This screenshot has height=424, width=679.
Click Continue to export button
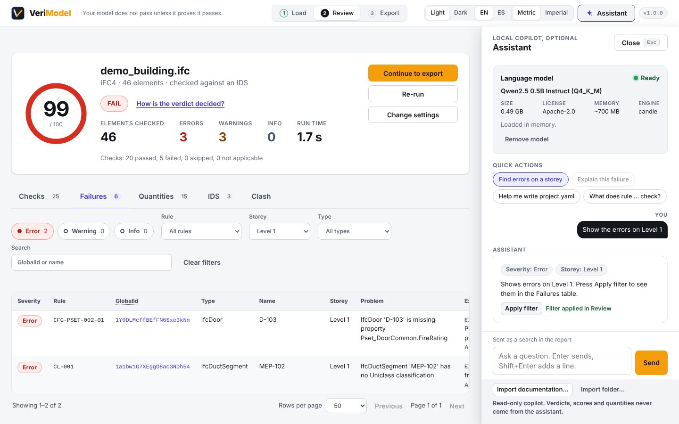pos(413,73)
